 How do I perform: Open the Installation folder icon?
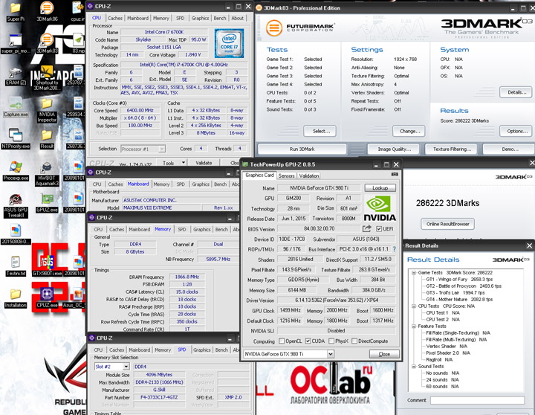pos(16,298)
